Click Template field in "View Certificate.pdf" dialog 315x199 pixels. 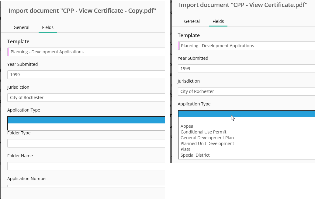tap(247, 46)
